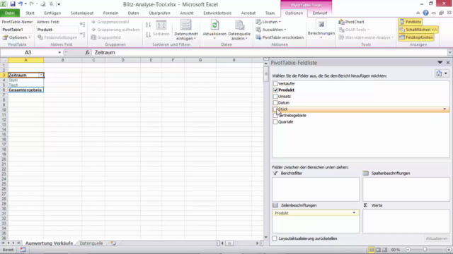453x254 pixels.
Task: Switch to Page Layout view in status bar
Action: [x=378, y=250]
